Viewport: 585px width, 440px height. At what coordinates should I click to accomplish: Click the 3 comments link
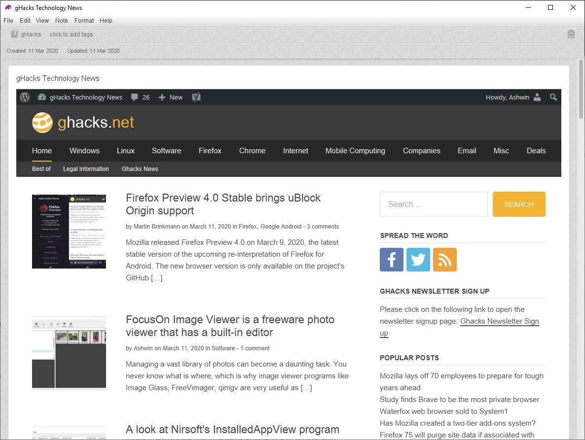coord(323,227)
